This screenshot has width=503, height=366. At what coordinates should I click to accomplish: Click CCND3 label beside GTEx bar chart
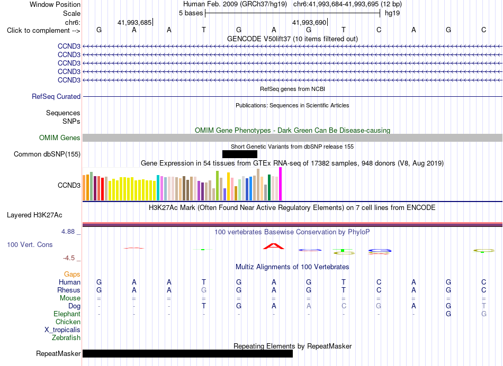pos(69,185)
